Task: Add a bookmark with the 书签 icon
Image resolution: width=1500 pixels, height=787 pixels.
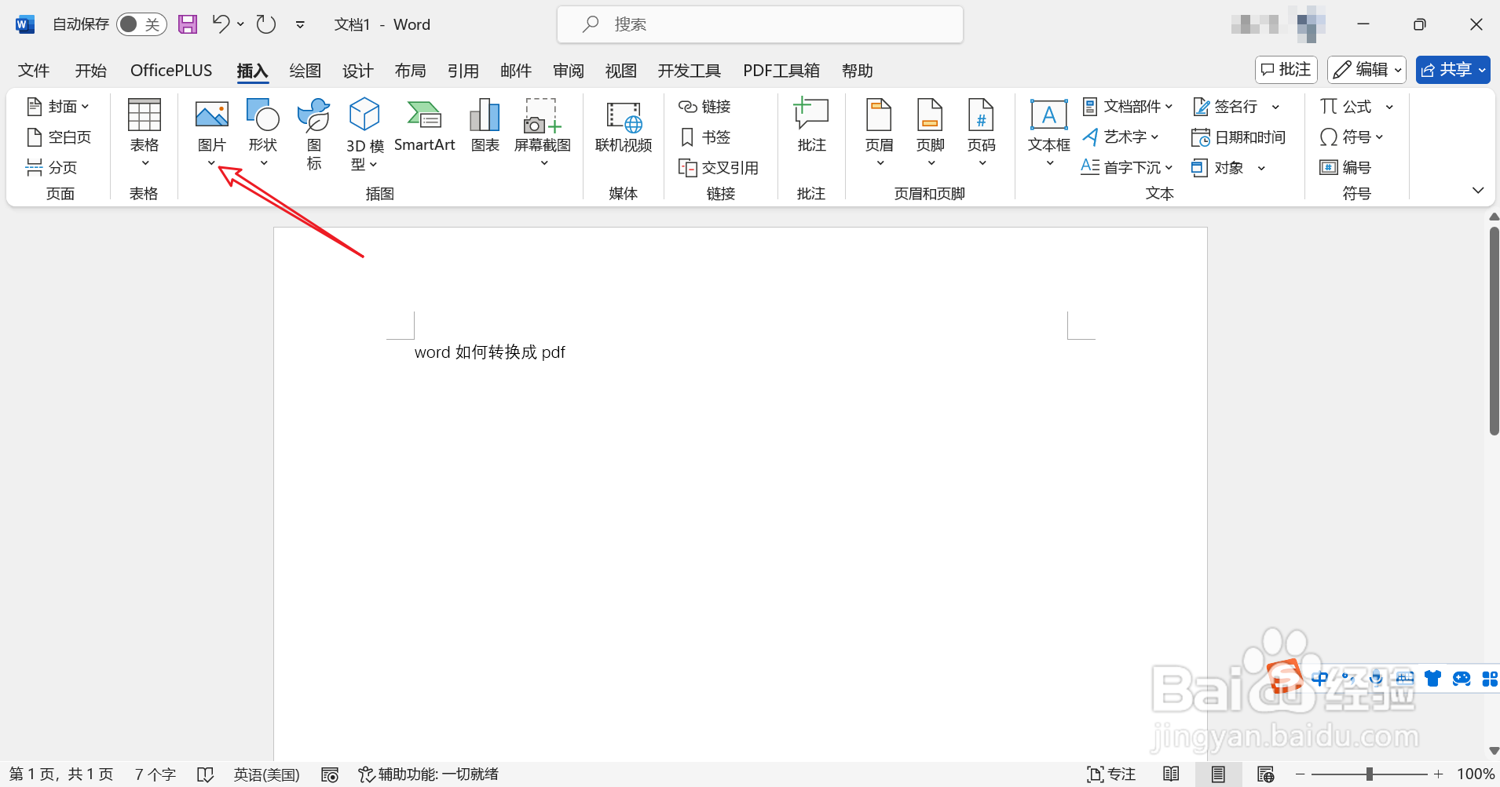Action: (704, 137)
